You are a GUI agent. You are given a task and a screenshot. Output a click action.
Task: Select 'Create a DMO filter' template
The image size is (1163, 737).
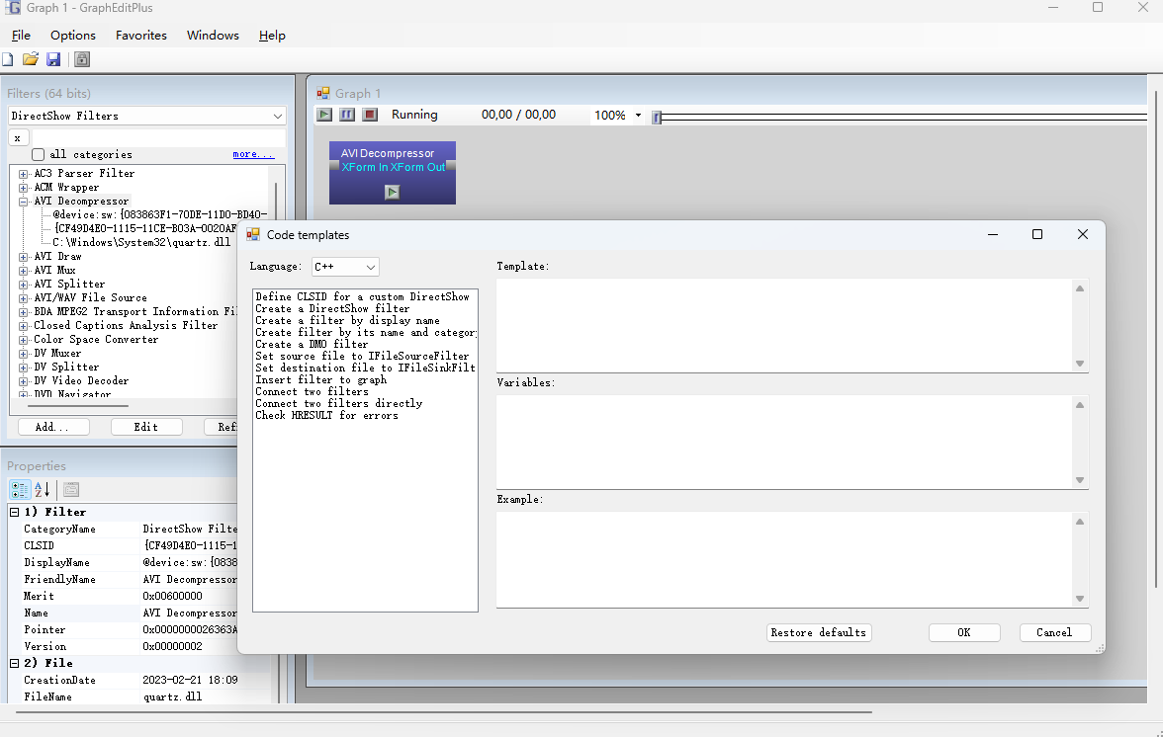(312, 345)
